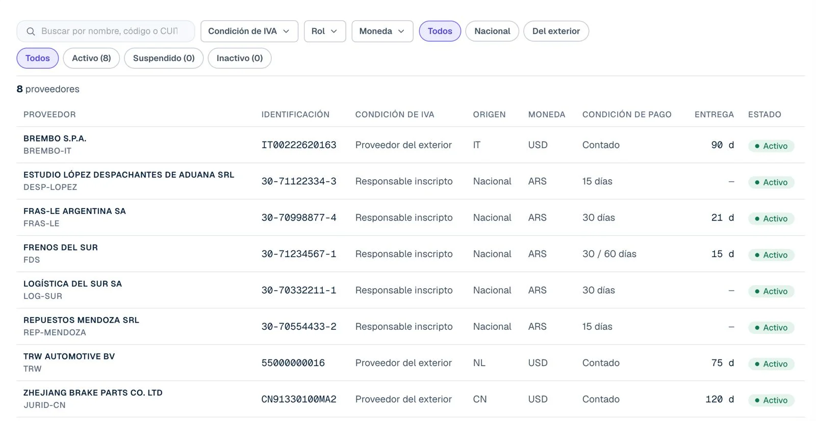The image size is (816, 421).
Task: Show Inactivo (0) suppliers
Action: click(240, 59)
